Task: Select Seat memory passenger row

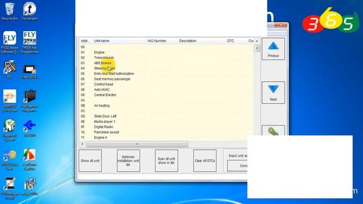Action: coord(166,79)
